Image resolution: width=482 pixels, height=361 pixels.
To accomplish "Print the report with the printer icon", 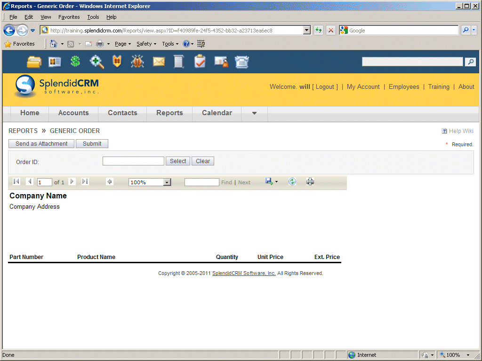I will [310, 182].
